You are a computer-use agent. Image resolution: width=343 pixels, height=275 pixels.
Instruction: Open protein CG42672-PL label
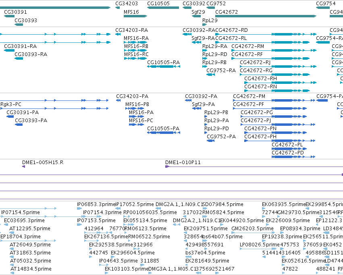[x=287, y=145]
